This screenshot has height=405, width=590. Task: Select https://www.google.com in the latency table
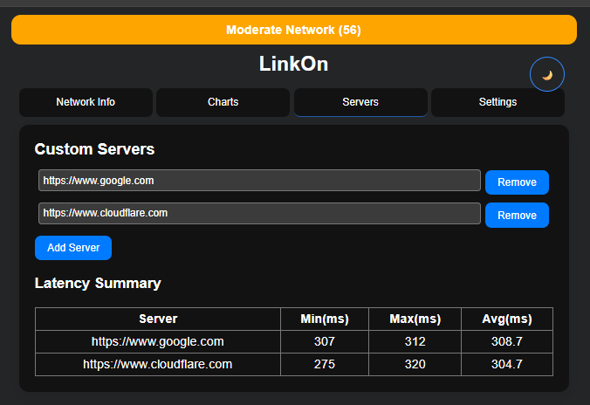158,341
